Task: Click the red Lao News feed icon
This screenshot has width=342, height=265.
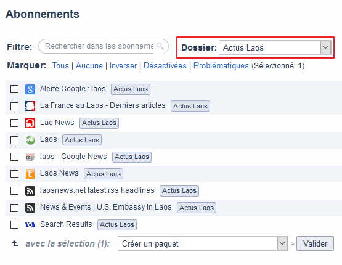Action: pyautogui.click(x=30, y=123)
